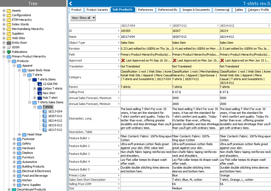Click the Head Wear folder icon

(24, 135)
